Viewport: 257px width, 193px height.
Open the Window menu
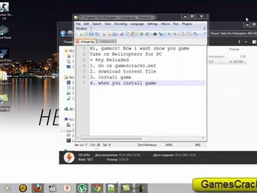click(x=81, y=28)
